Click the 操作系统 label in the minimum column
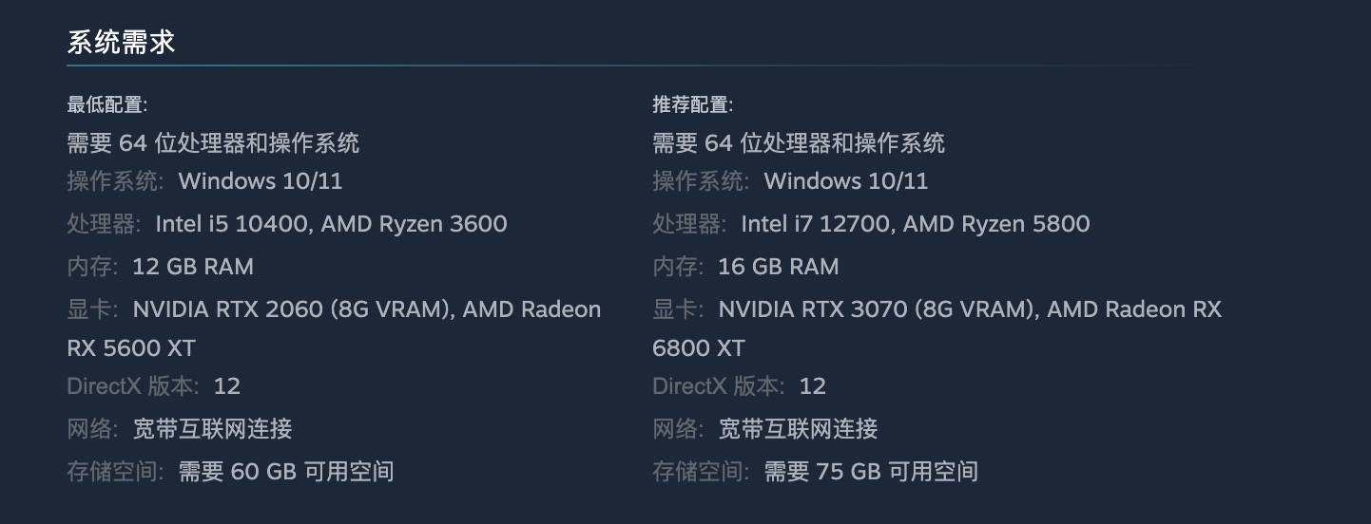1371x524 pixels. click(114, 181)
